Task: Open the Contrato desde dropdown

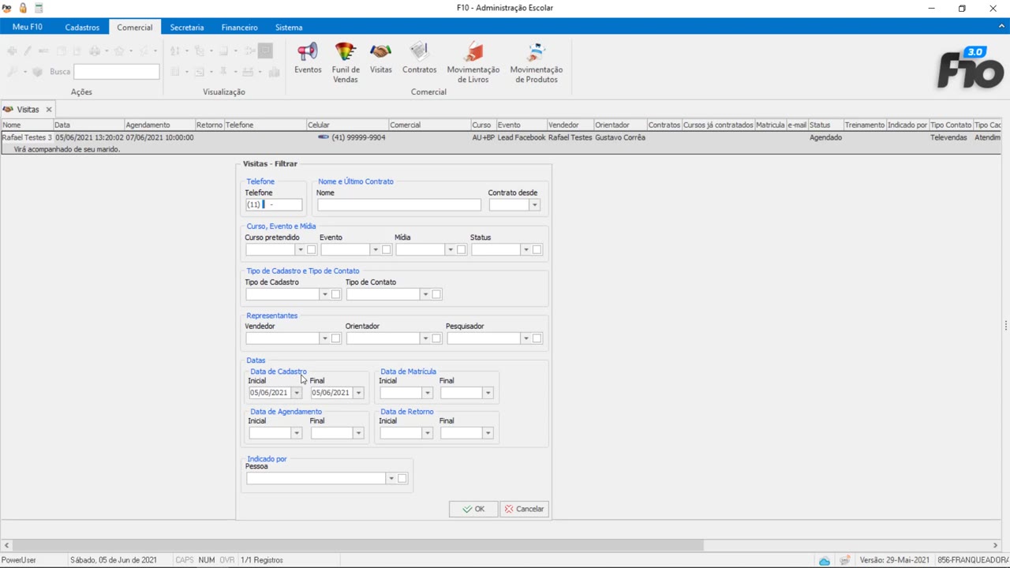Action: tap(534, 205)
